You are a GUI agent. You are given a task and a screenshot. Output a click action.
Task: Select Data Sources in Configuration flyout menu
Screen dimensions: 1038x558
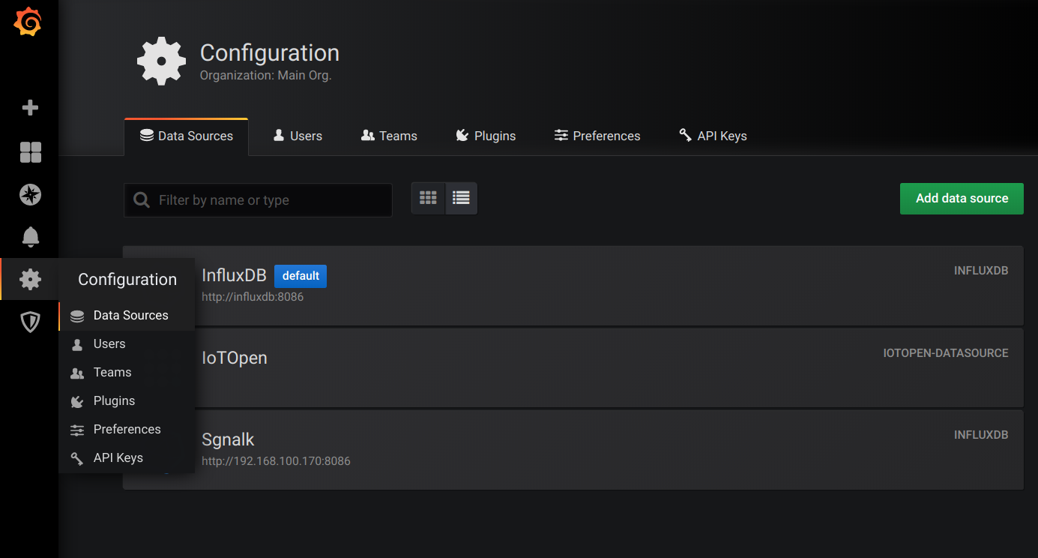point(127,316)
